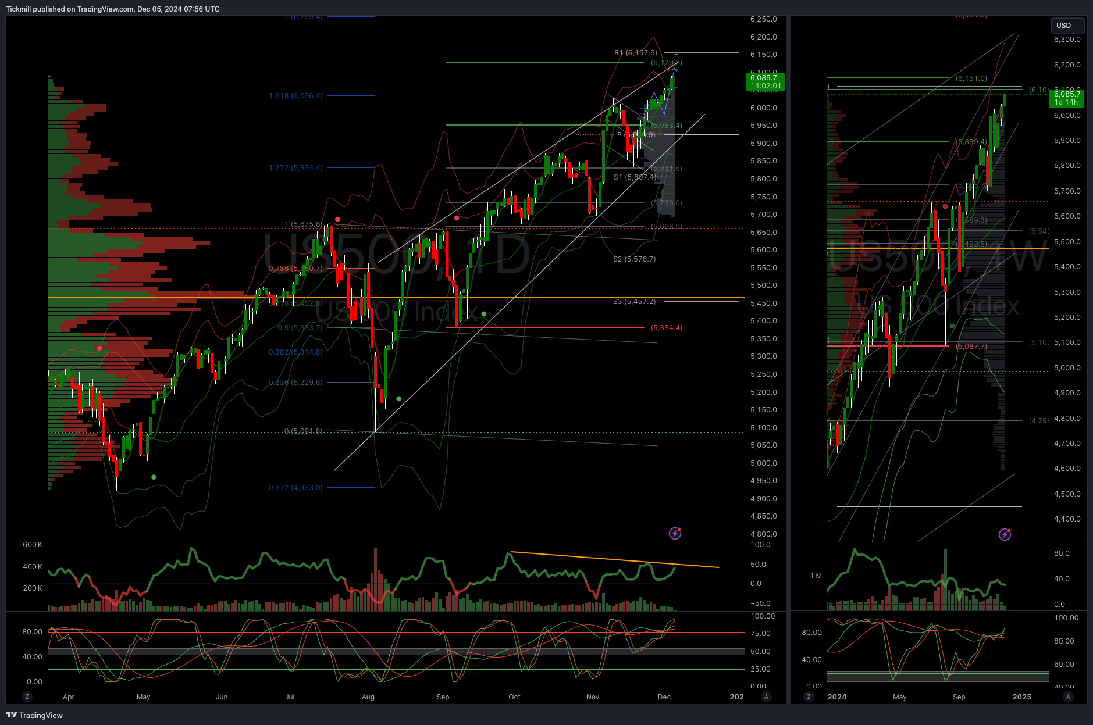The image size is (1093, 725).
Task: Click the 600 K volume scale label
Action: (x=33, y=545)
